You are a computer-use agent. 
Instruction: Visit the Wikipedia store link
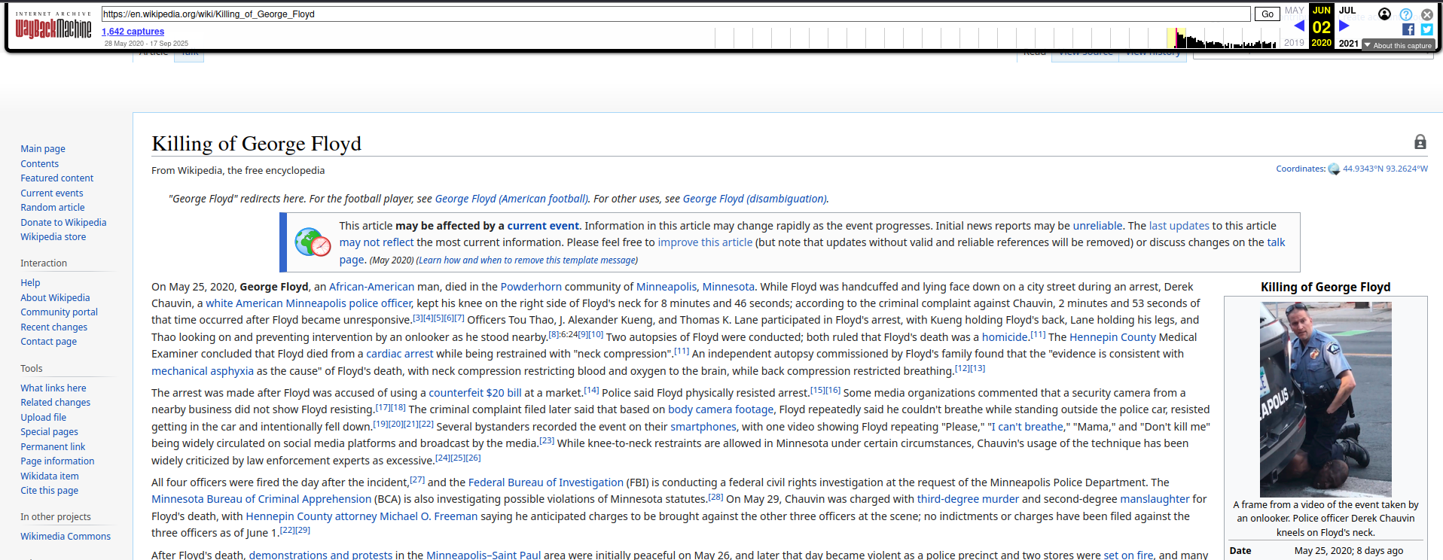(53, 237)
